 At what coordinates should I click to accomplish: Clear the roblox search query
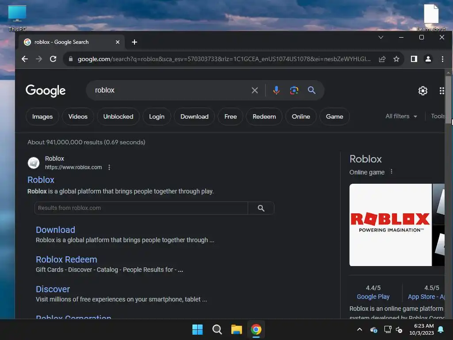click(254, 90)
